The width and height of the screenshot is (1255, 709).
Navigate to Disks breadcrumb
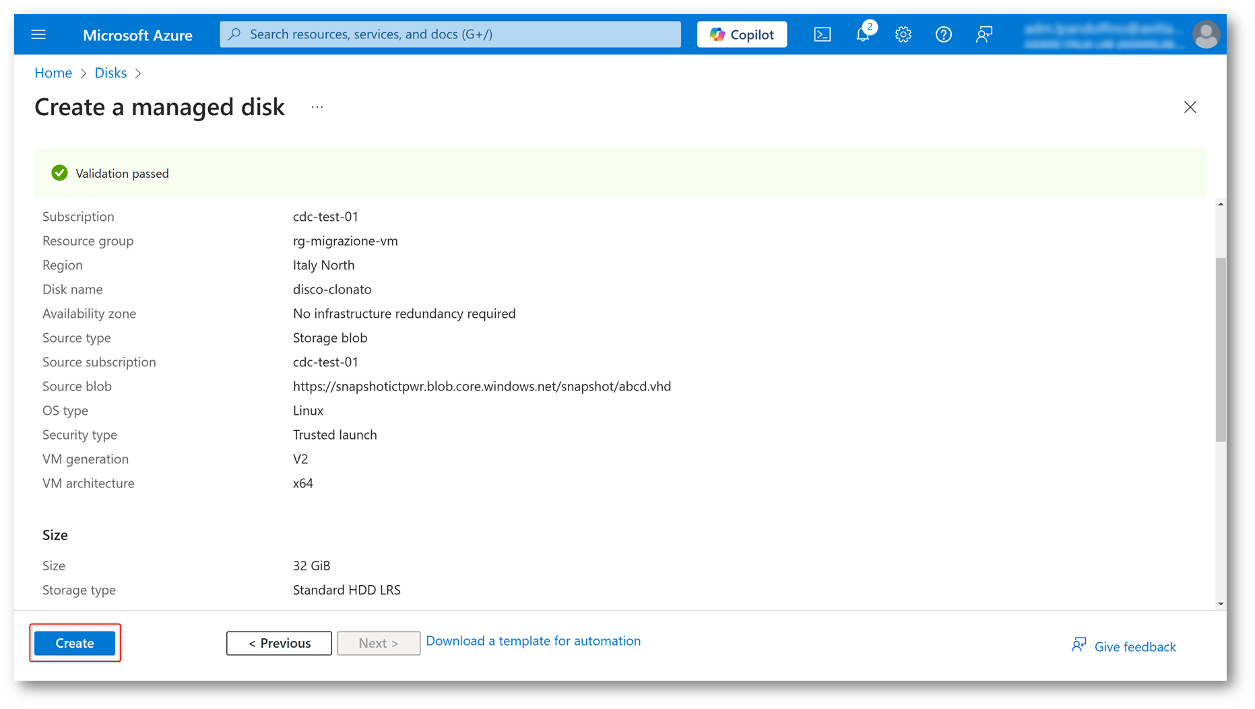click(x=110, y=73)
